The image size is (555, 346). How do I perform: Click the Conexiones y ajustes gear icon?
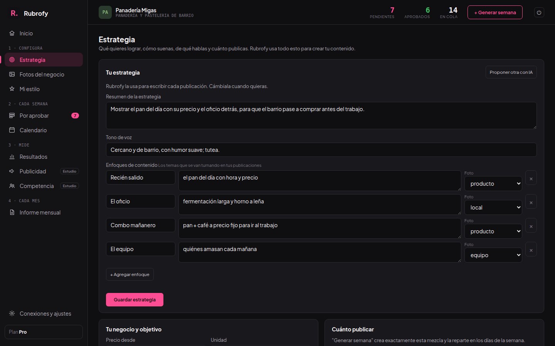12,314
